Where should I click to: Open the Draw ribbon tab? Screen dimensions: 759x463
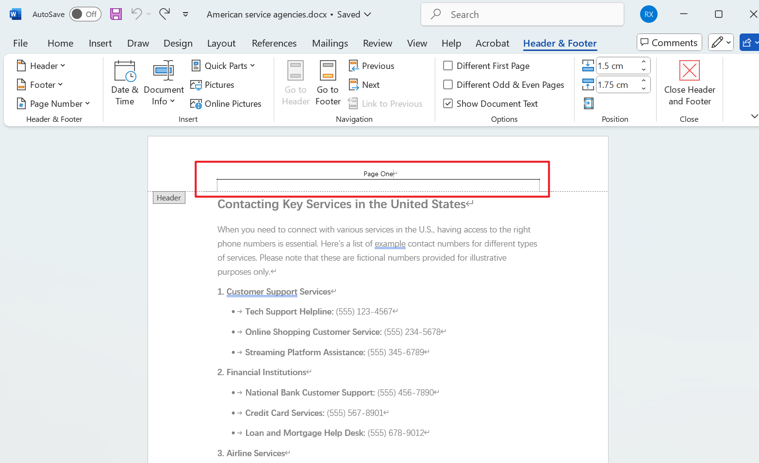point(138,43)
